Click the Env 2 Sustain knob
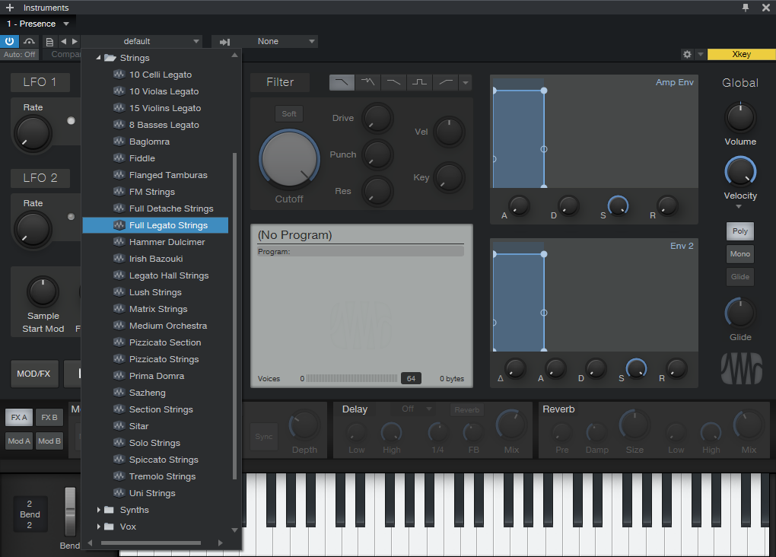 pos(637,369)
